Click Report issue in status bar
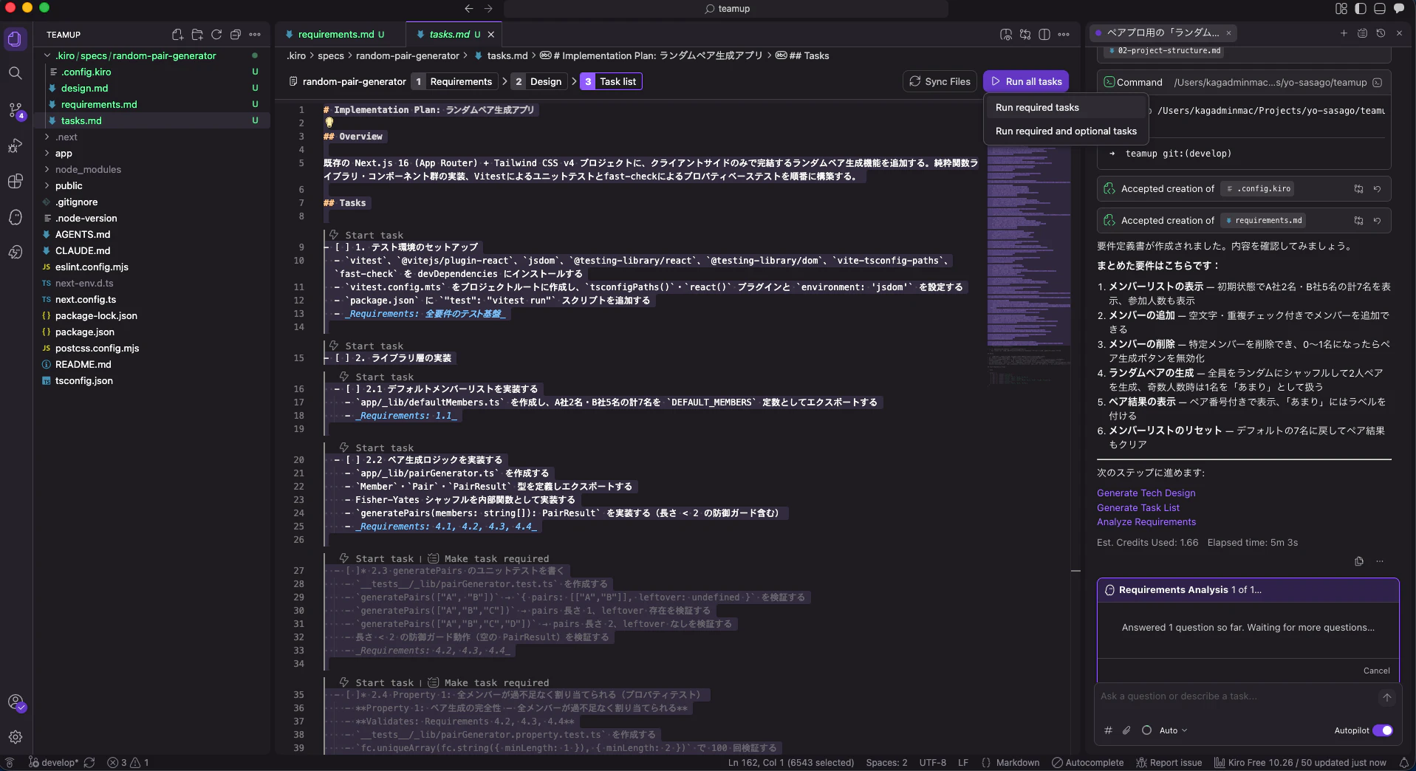The height and width of the screenshot is (771, 1416). click(1169, 763)
